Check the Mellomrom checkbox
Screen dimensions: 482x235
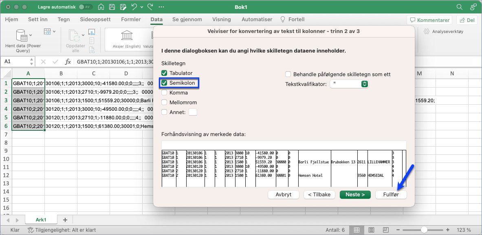pos(165,103)
